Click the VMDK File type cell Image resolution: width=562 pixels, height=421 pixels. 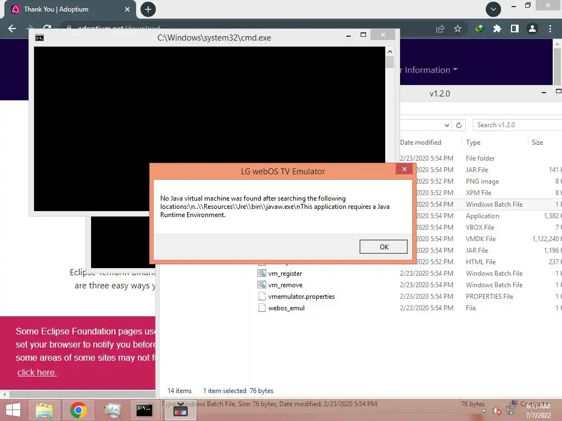pos(481,239)
